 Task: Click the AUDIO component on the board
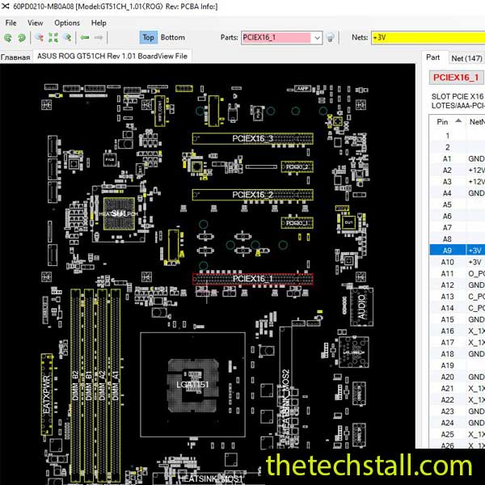[x=361, y=307]
